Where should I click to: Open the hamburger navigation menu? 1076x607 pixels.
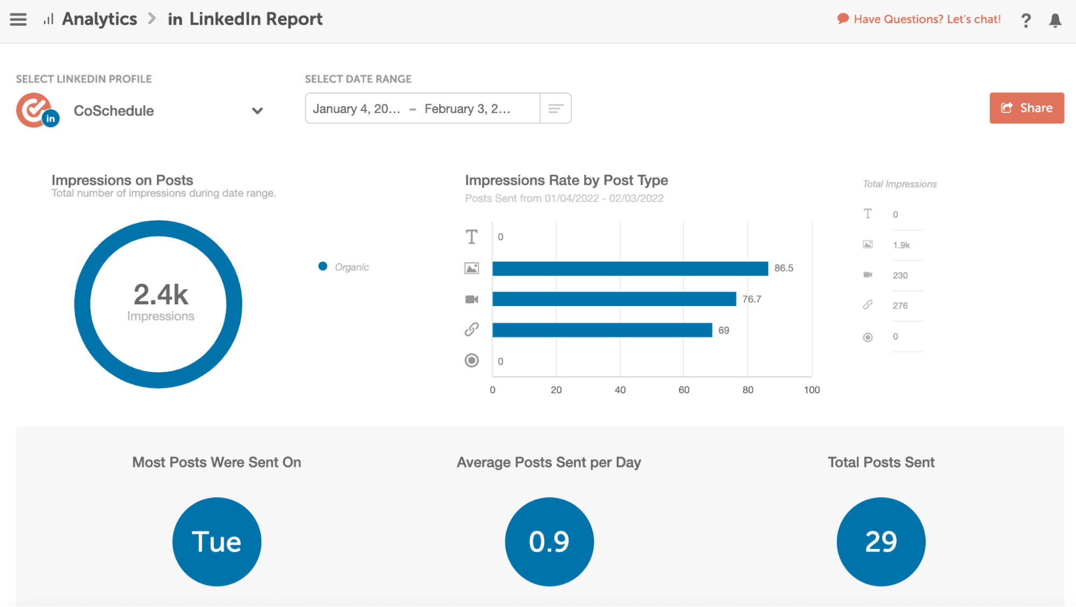point(18,19)
